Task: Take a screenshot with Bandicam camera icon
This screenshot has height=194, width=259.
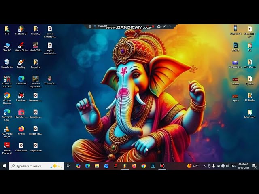Action: pos(159,27)
